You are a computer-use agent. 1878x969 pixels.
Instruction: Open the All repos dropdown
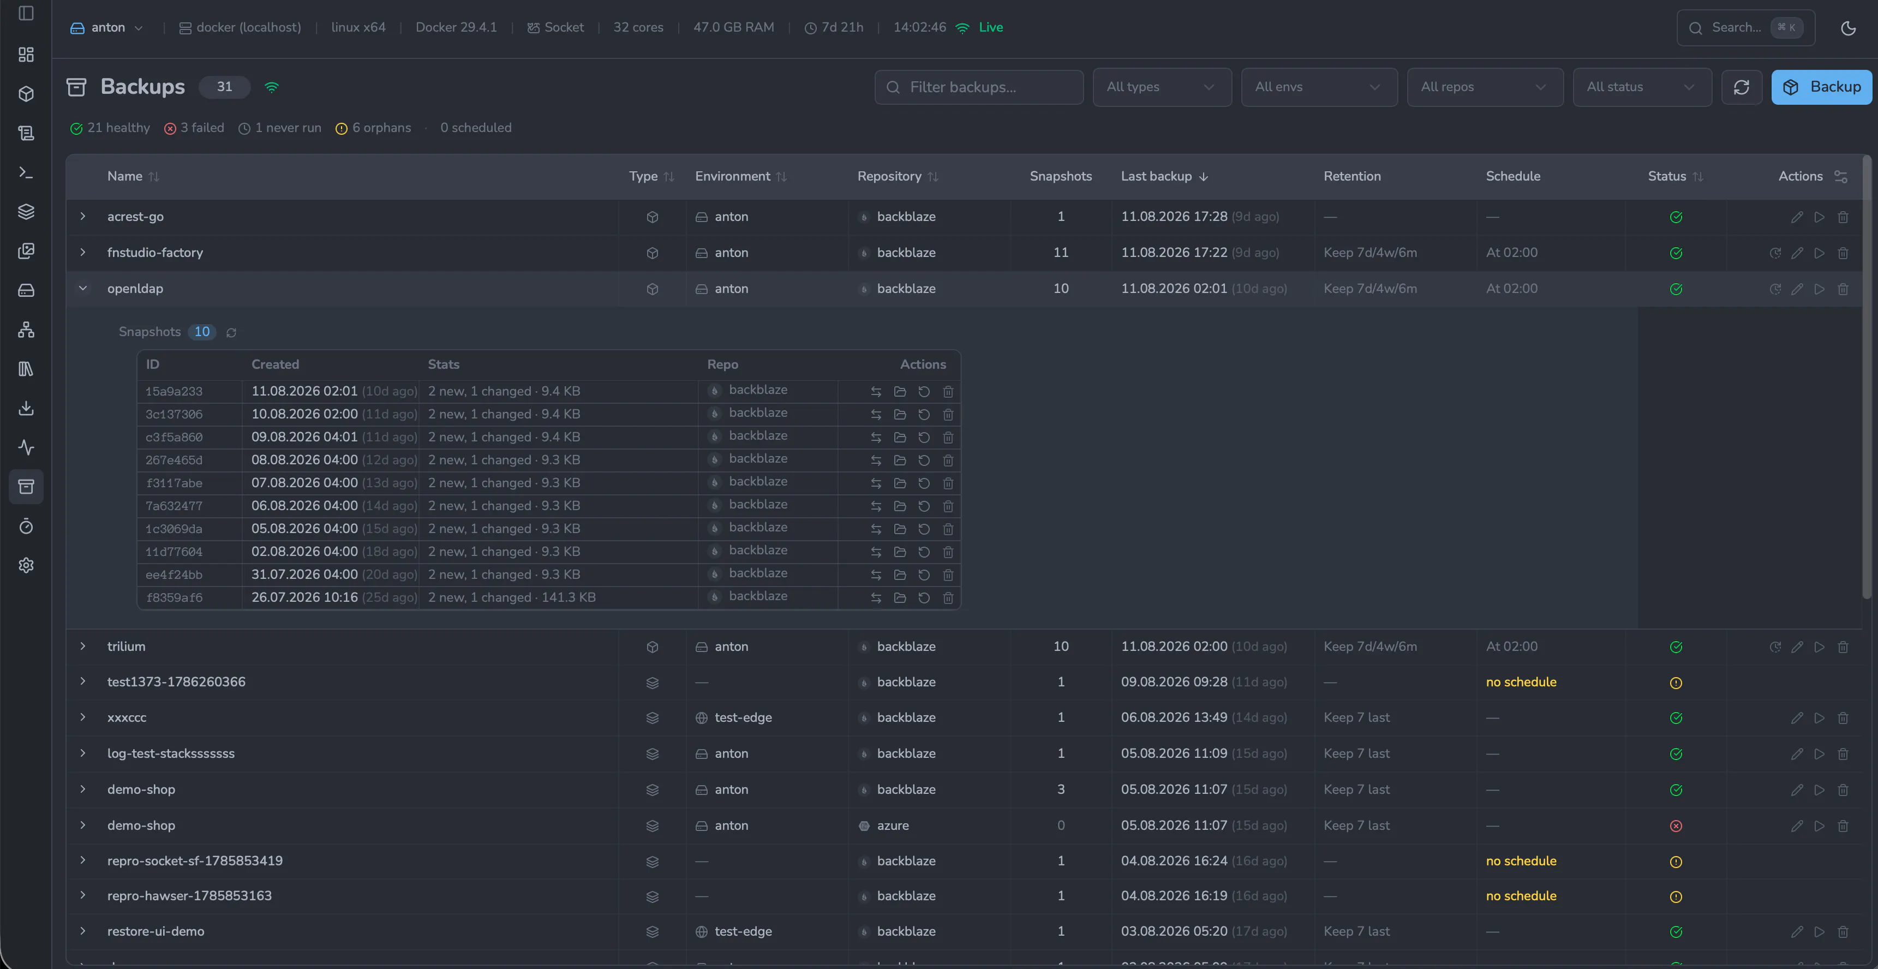1485,87
